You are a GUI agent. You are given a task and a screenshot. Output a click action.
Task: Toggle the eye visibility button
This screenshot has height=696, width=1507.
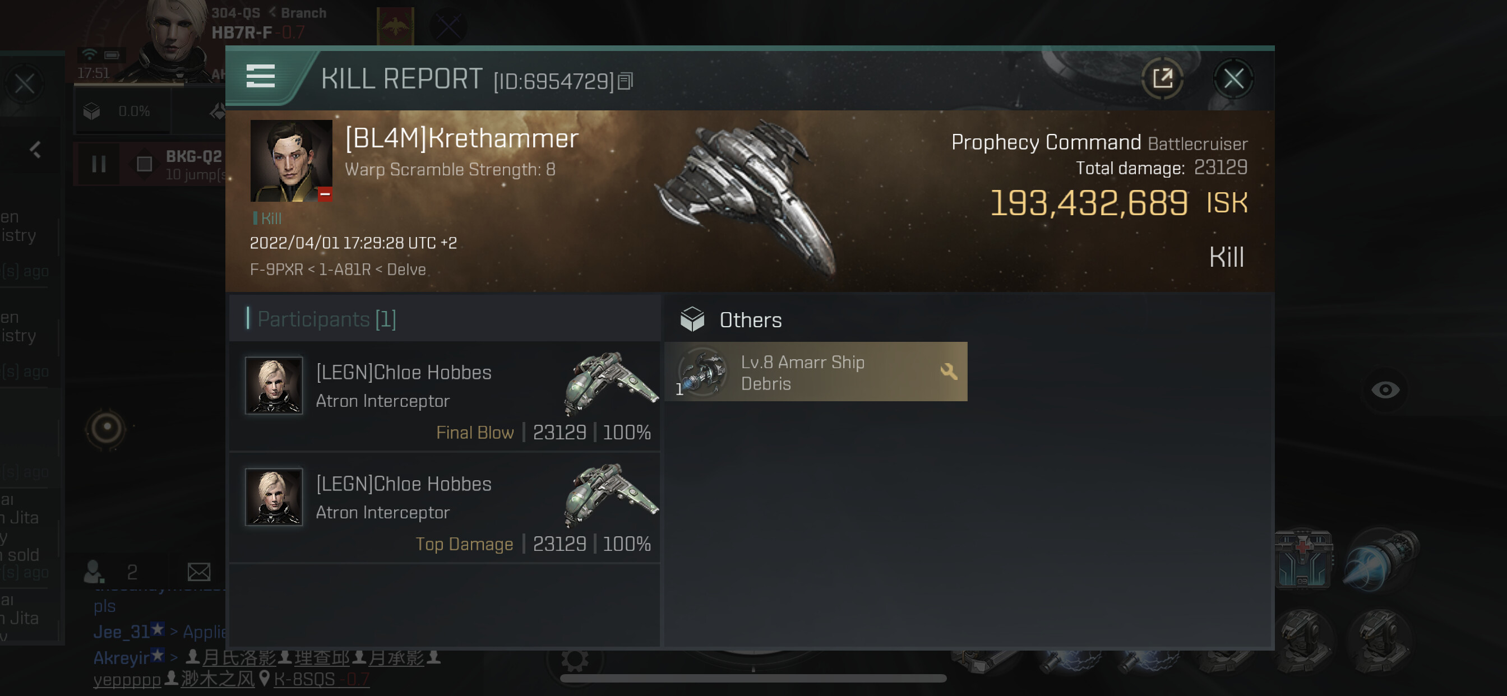tap(1385, 390)
